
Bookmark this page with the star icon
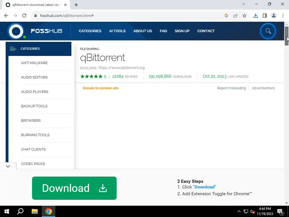point(244,16)
